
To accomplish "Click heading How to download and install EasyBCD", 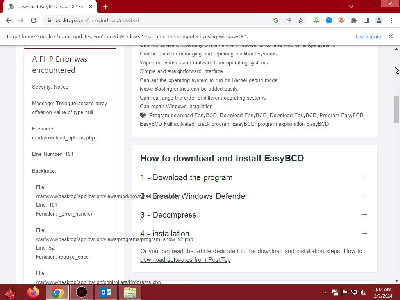I will click(x=222, y=158).
